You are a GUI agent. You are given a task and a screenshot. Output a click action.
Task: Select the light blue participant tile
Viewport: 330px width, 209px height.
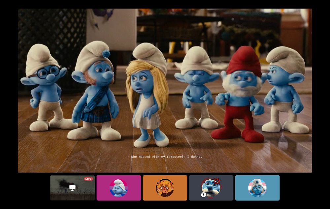[x=257, y=188]
